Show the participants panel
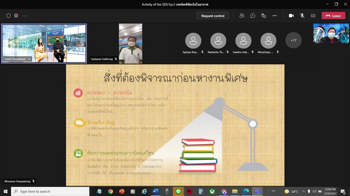This screenshot has height=196, width=350. pyautogui.click(x=242, y=16)
